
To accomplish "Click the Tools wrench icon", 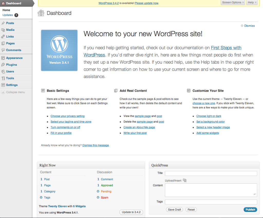I will coord(3,78).
